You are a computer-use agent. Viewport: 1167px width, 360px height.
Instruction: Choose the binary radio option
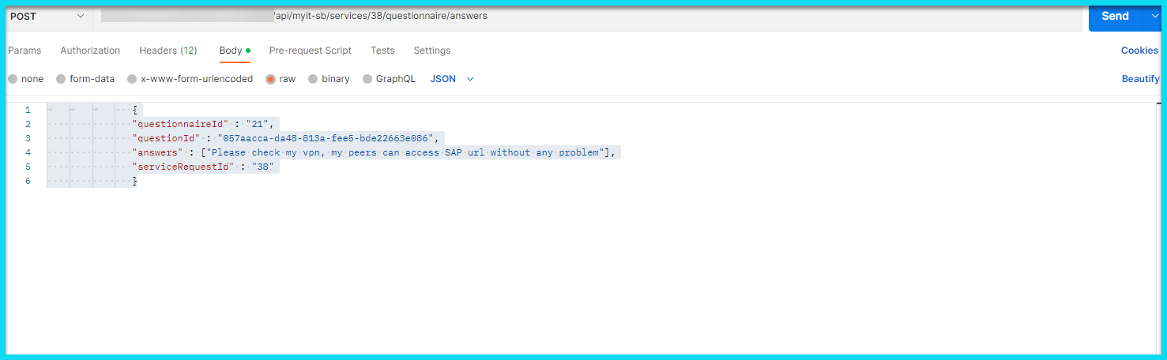[x=313, y=79]
